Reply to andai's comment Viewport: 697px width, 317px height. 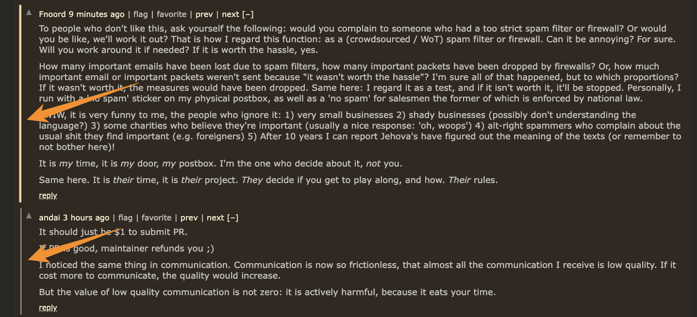(x=48, y=308)
